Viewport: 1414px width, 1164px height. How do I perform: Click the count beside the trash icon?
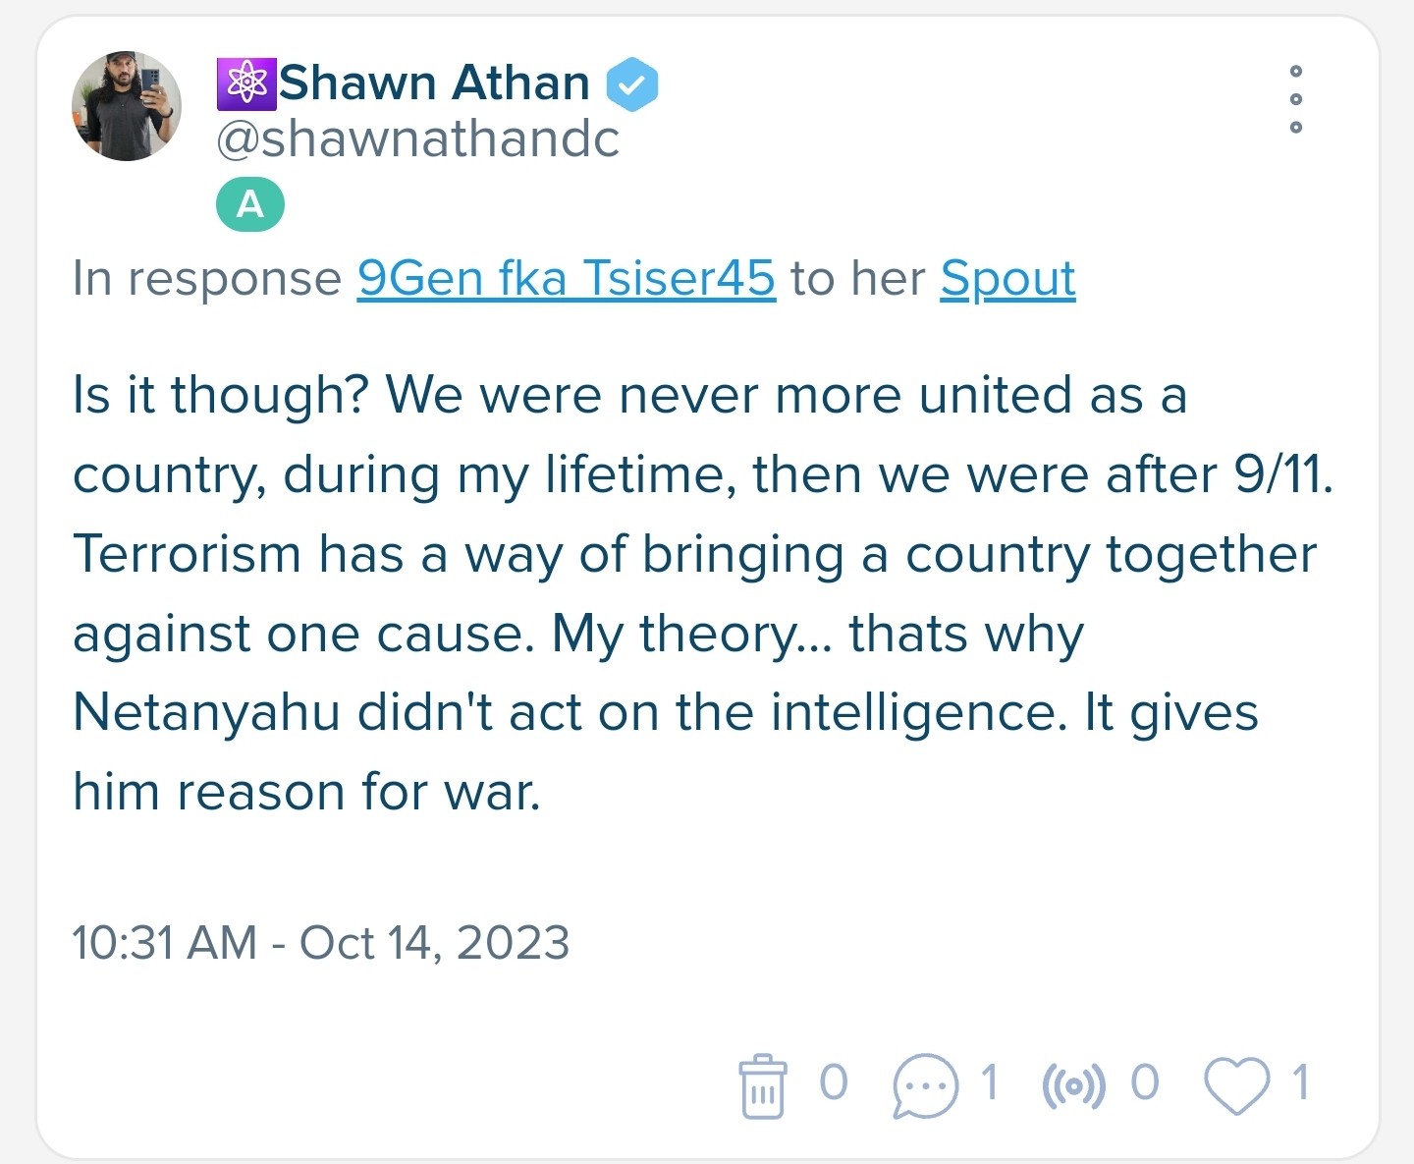833,1082
